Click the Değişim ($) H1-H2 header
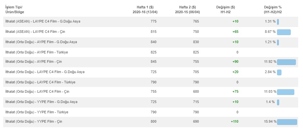This screenshot has width=303, height=132. (x=226, y=10)
